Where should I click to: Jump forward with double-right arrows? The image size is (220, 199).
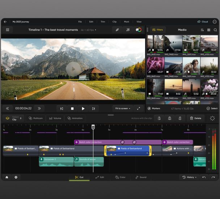point(39,109)
